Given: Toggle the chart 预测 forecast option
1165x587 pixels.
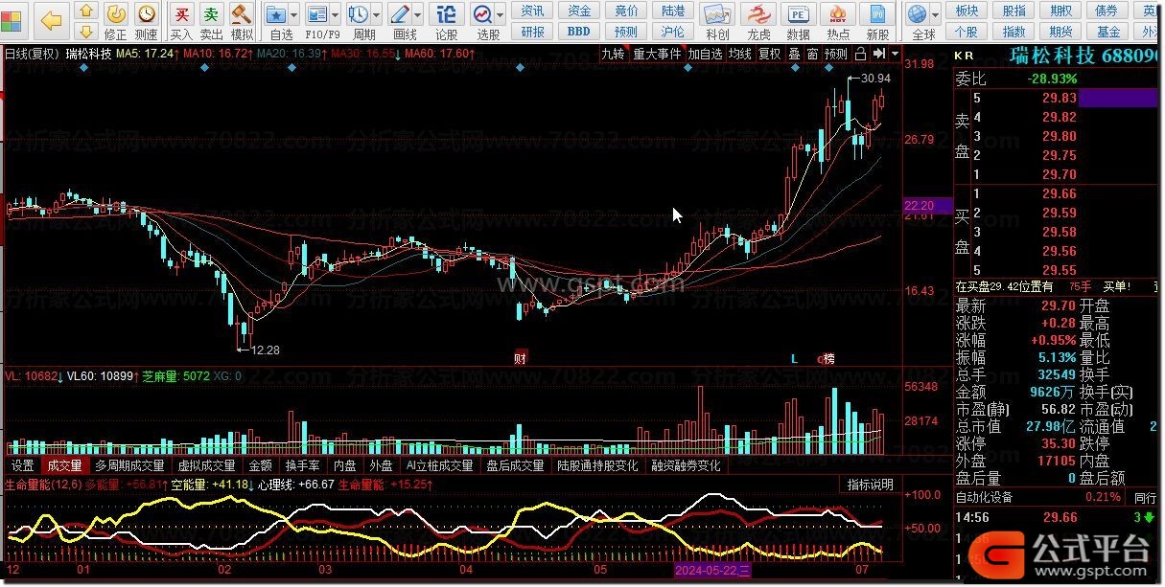Looking at the screenshot, I should pos(836,54).
